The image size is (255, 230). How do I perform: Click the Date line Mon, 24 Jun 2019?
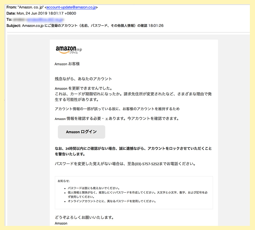tap(41, 13)
